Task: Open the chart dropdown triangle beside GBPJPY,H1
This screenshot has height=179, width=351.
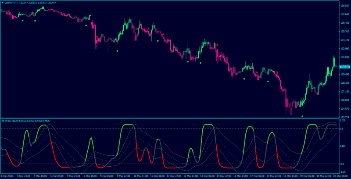Action: pyautogui.click(x=3, y=3)
